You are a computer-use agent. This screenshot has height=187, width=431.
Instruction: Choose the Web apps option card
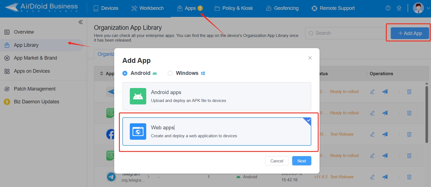(217, 132)
